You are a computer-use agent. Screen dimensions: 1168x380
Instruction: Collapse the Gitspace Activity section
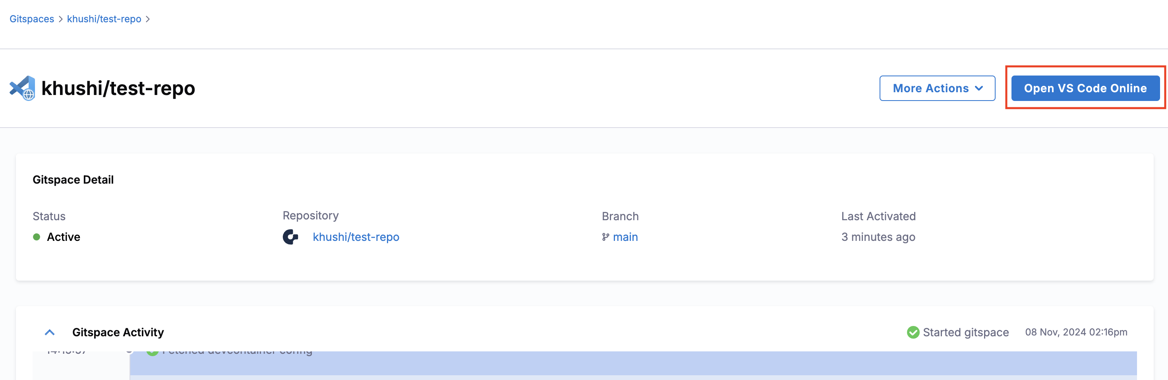pyautogui.click(x=50, y=332)
